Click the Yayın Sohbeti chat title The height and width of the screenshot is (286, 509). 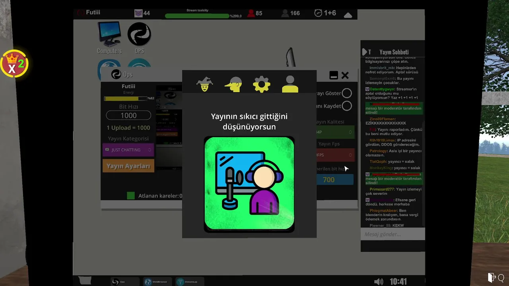[x=394, y=52]
